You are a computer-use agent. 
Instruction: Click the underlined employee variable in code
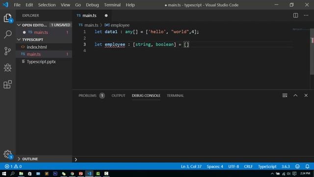click(115, 45)
